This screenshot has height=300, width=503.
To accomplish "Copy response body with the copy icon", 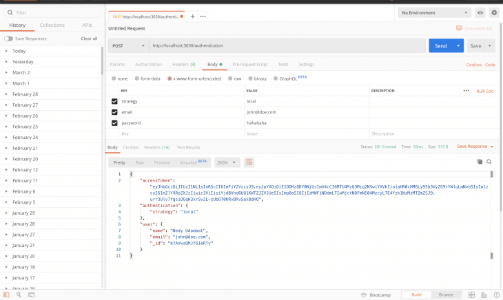I will pos(480,162).
